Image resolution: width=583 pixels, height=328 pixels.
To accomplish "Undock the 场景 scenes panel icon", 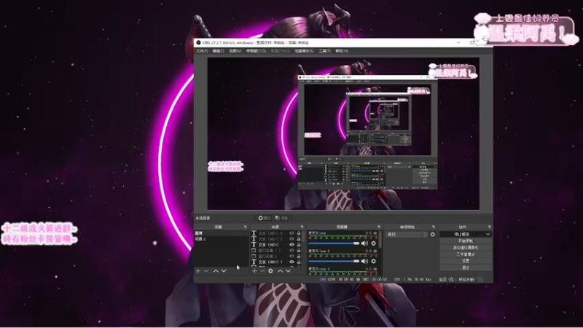I will (245, 227).
